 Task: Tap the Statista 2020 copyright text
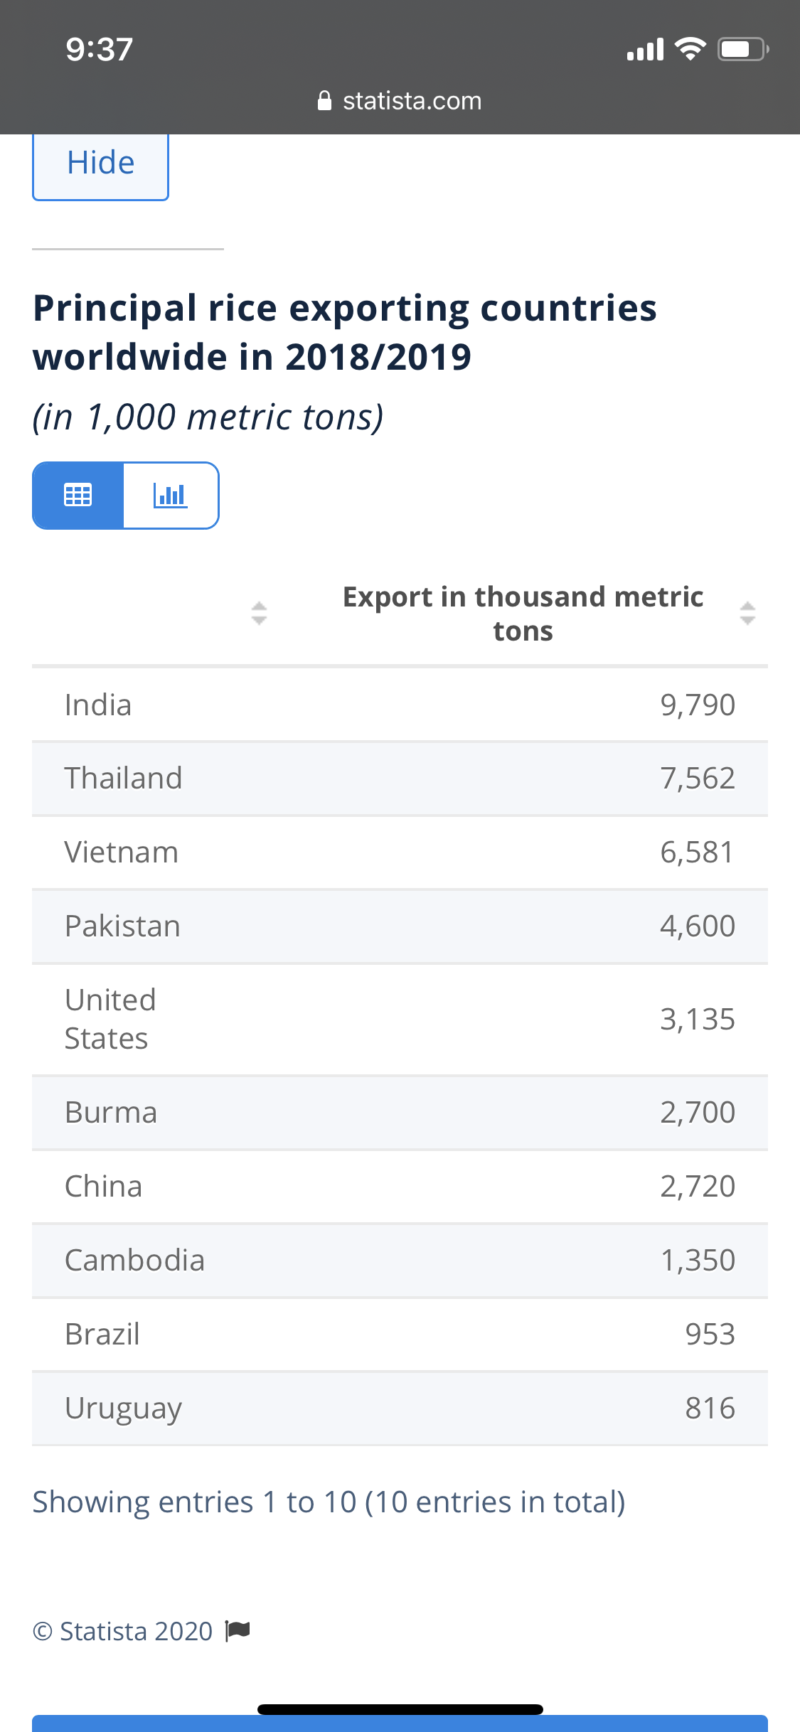point(123,1630)
